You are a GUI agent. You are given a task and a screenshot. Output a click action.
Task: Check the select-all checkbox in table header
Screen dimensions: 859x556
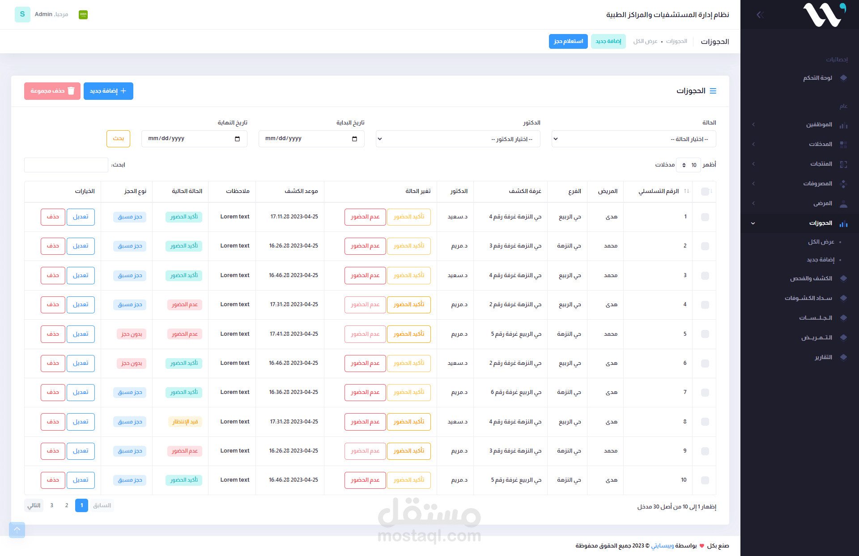706,191
